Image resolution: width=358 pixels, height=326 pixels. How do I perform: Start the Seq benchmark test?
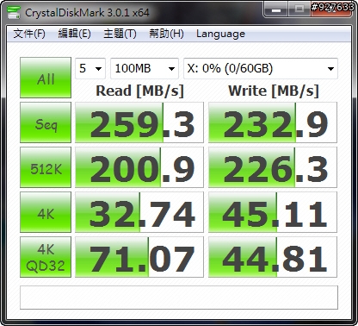point(46,122)
